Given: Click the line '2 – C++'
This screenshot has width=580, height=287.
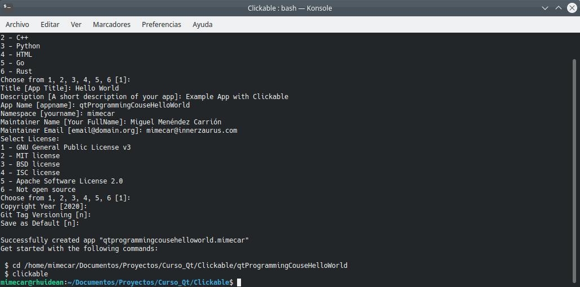Looking at the screenshot, I should (15, 38).
